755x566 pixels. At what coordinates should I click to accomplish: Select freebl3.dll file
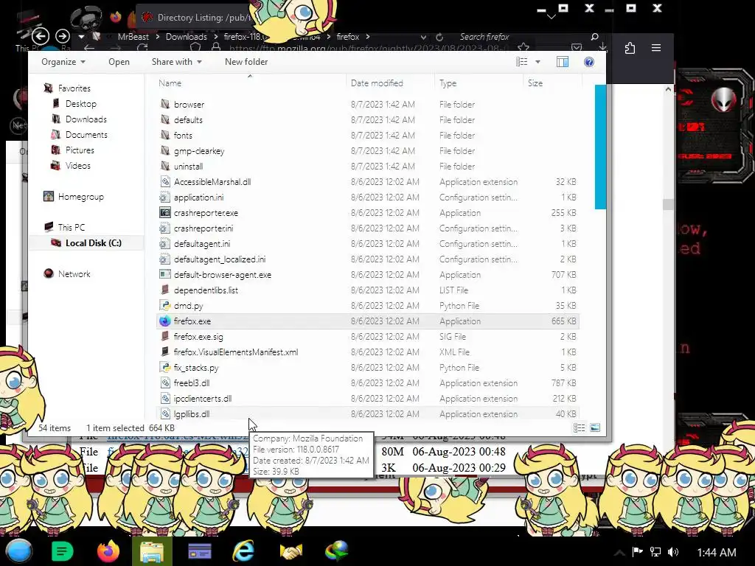point(191,382)
